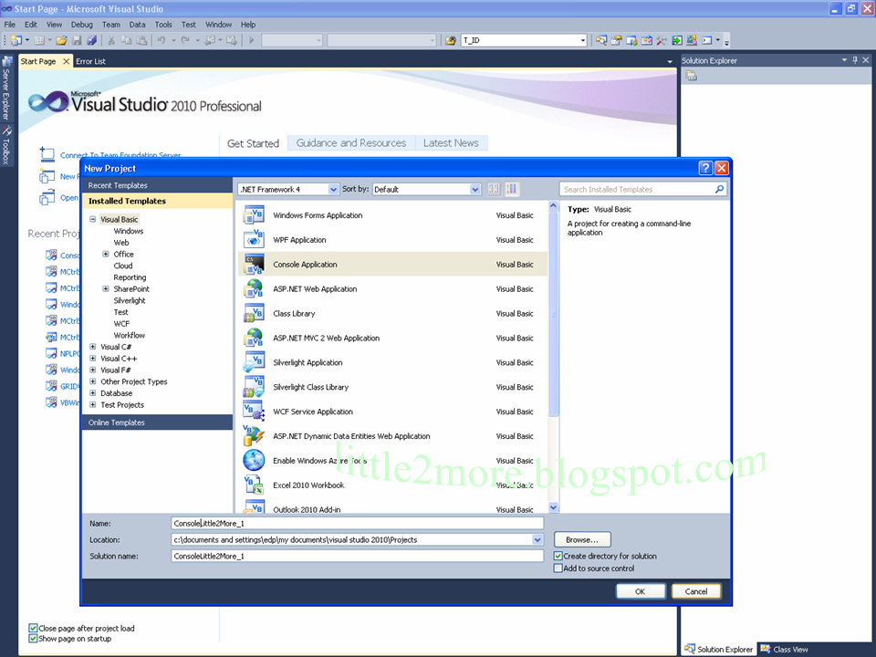Select the Console Application template icon
Viewport: 876px width, 657px height.
tap(254, 264)
